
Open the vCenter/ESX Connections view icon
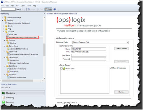(x=8, y=49)
